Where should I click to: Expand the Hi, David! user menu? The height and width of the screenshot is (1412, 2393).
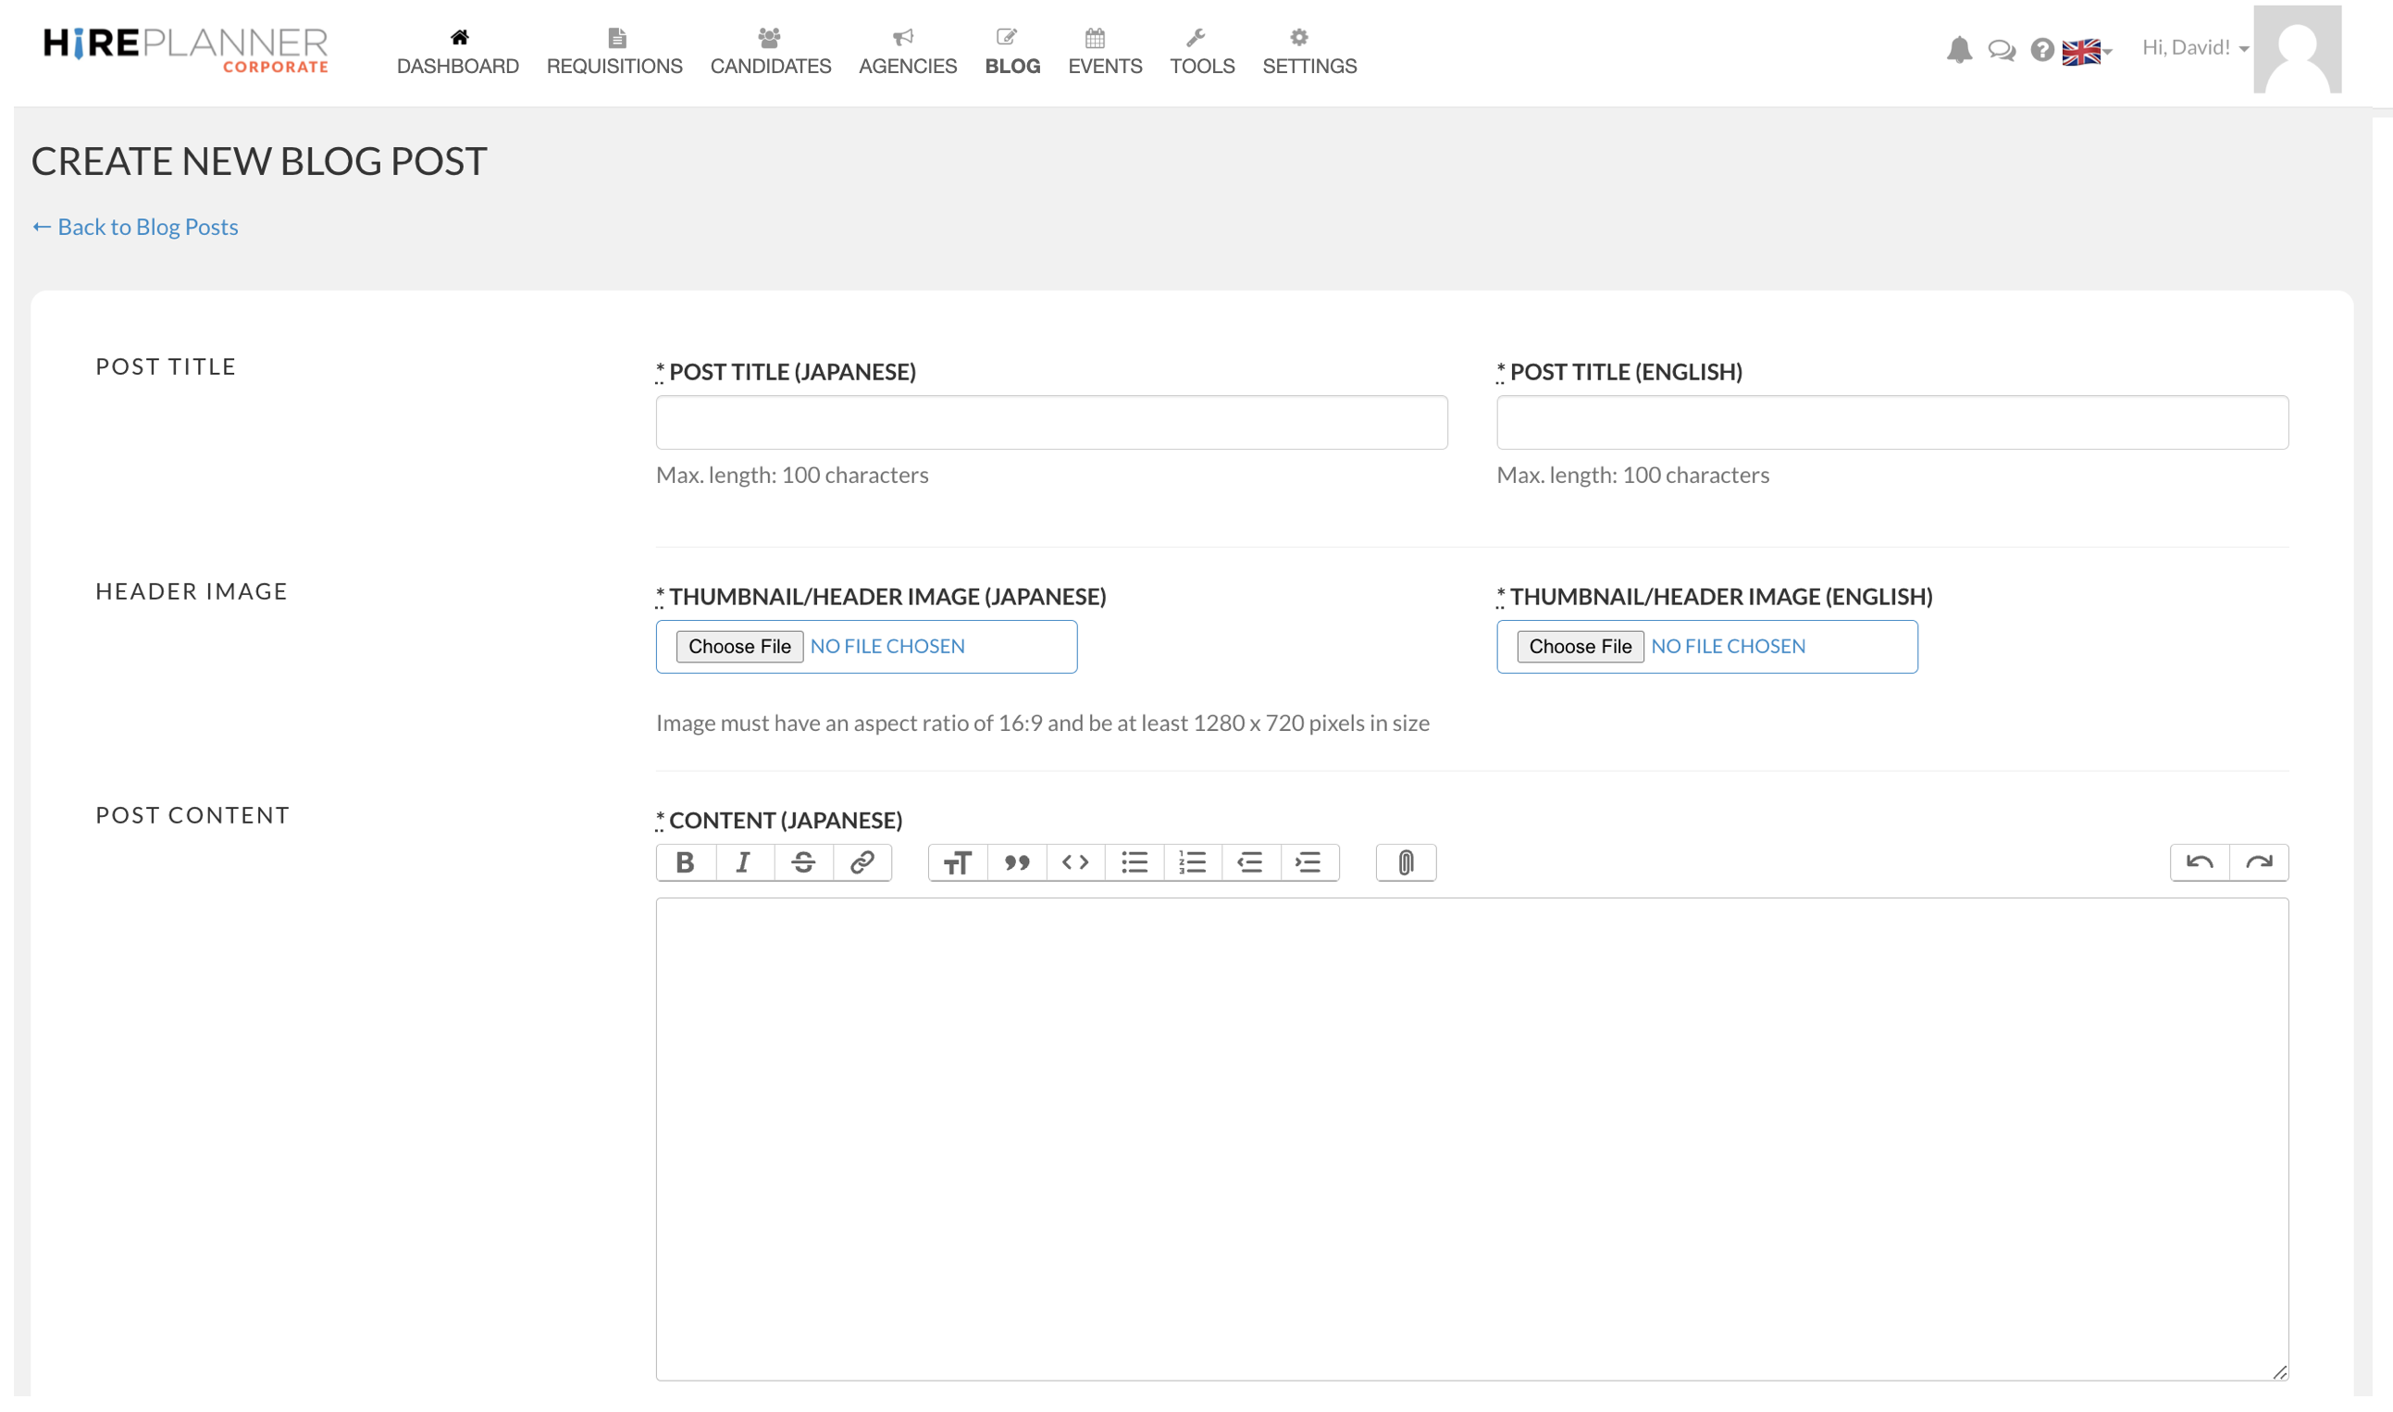pos(2194,47)
